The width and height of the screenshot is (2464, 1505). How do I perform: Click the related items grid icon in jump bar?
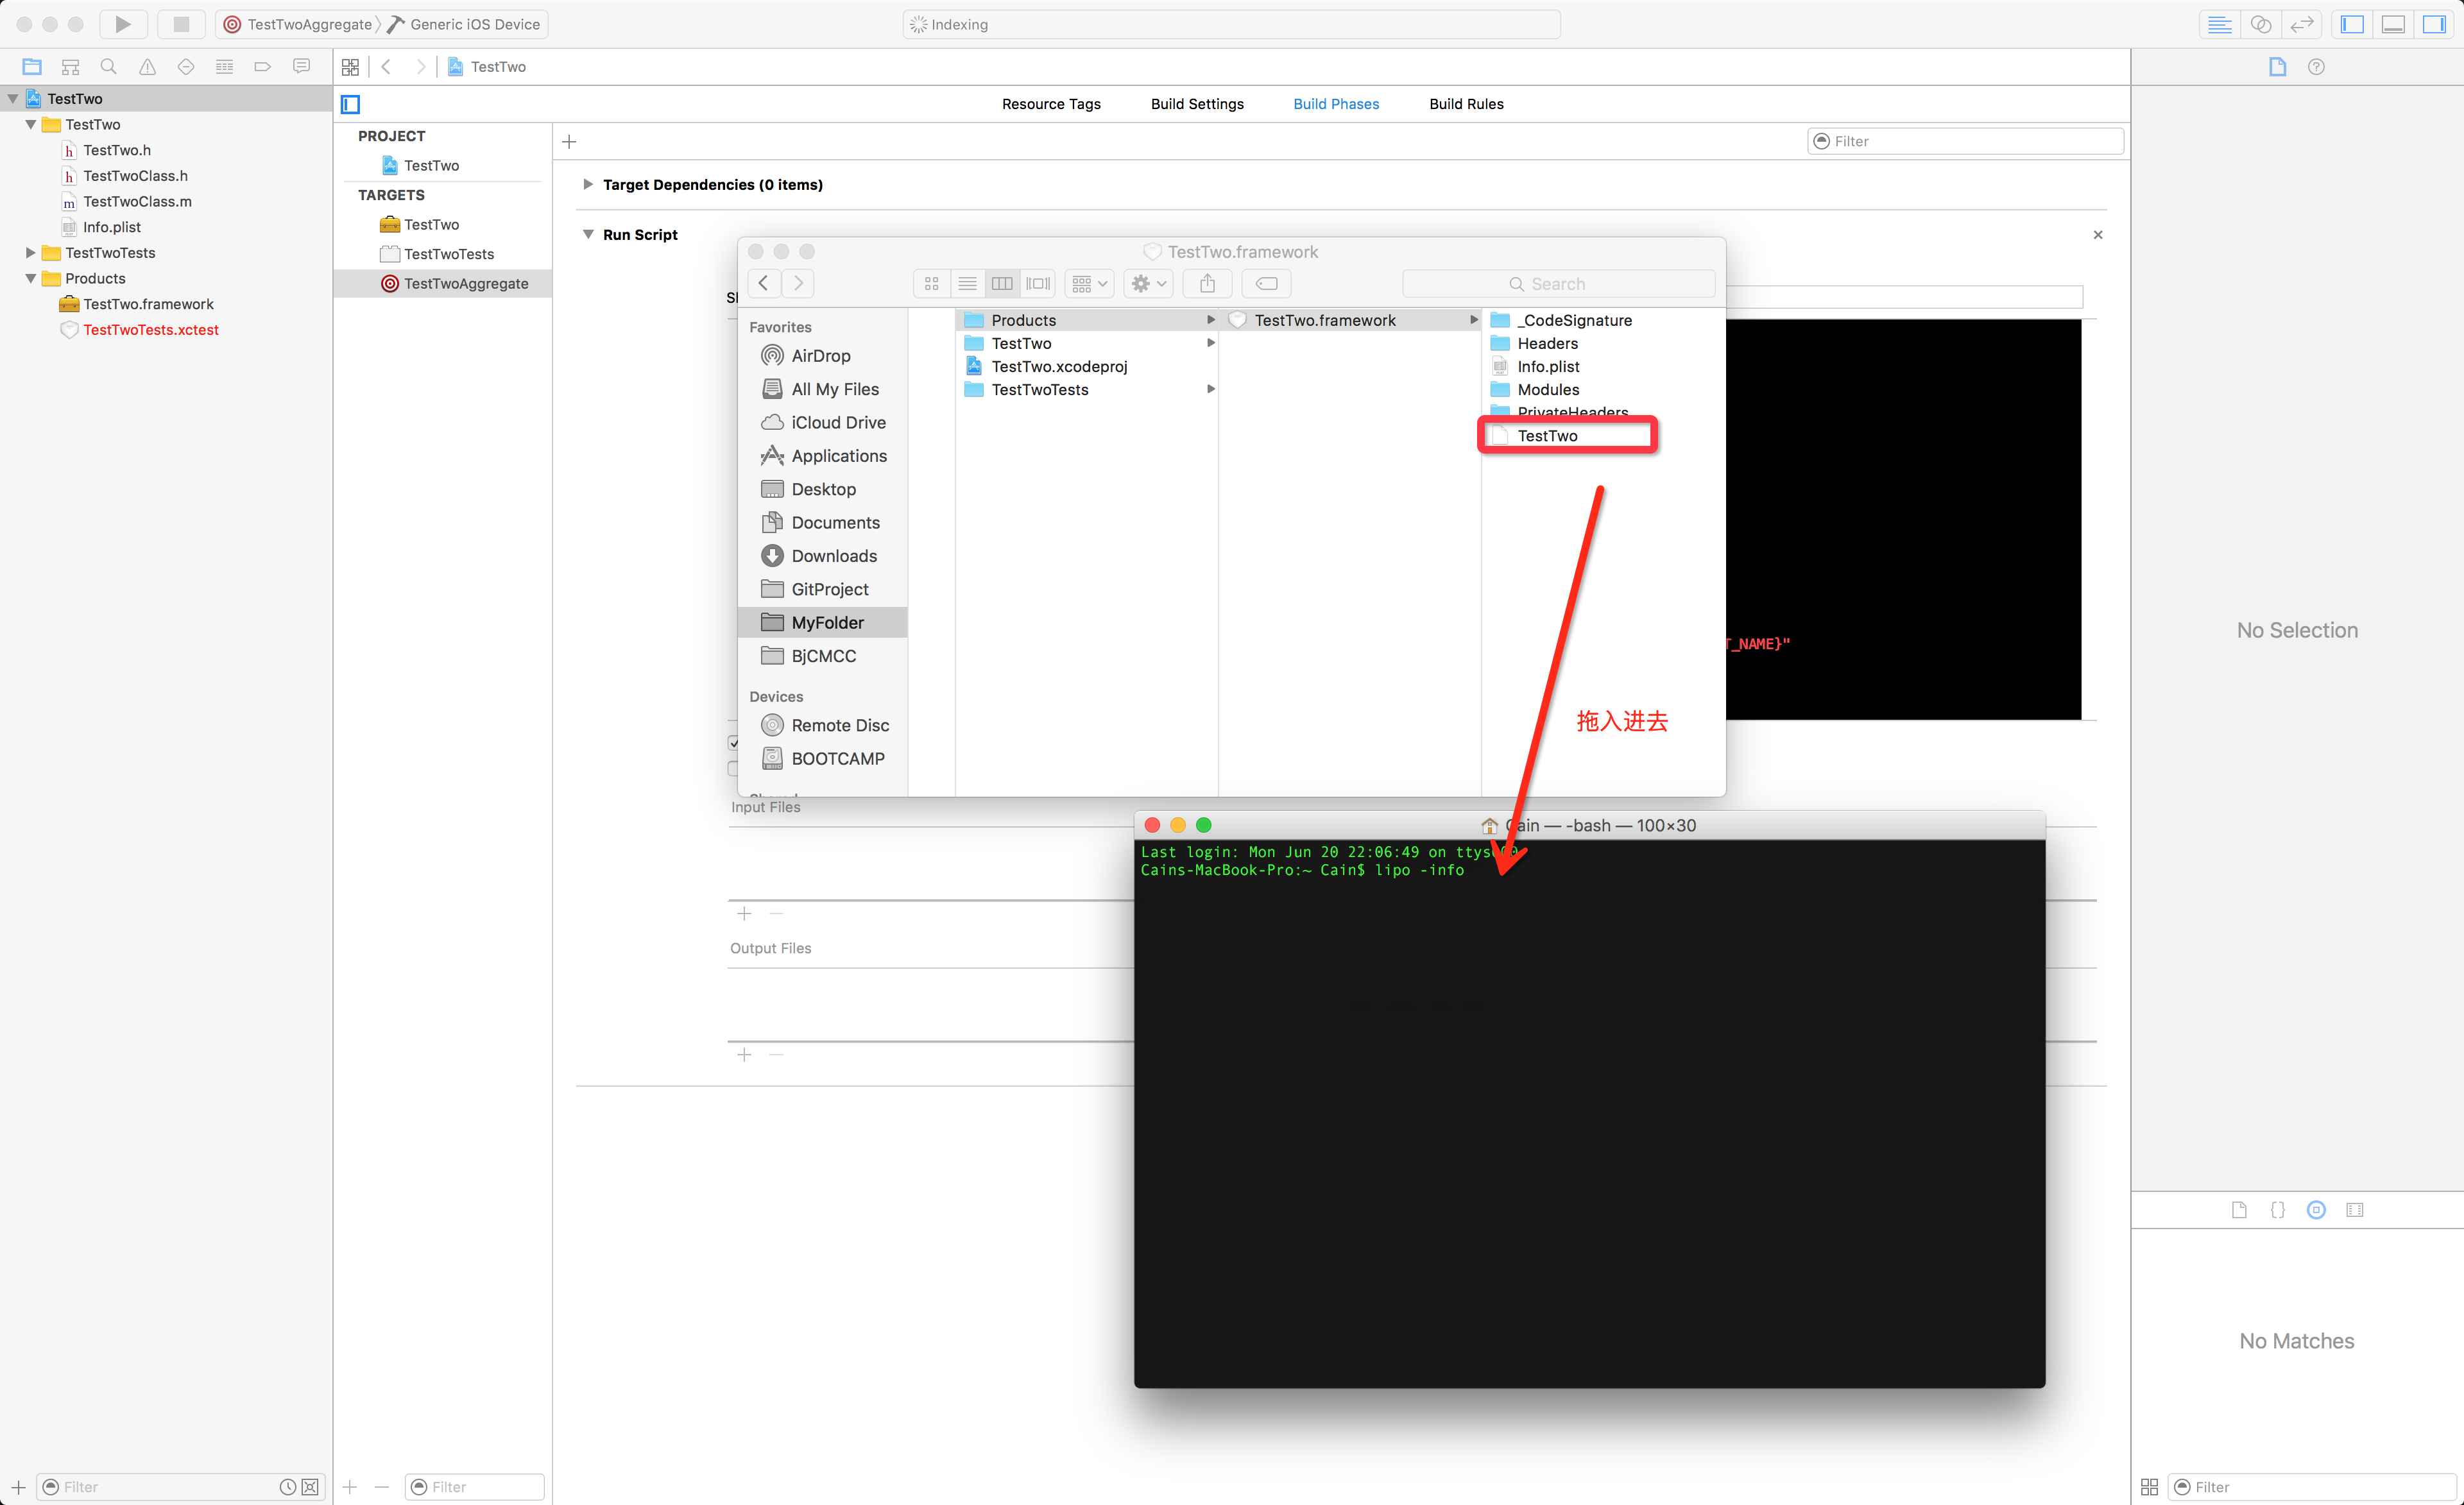(350, 67)
